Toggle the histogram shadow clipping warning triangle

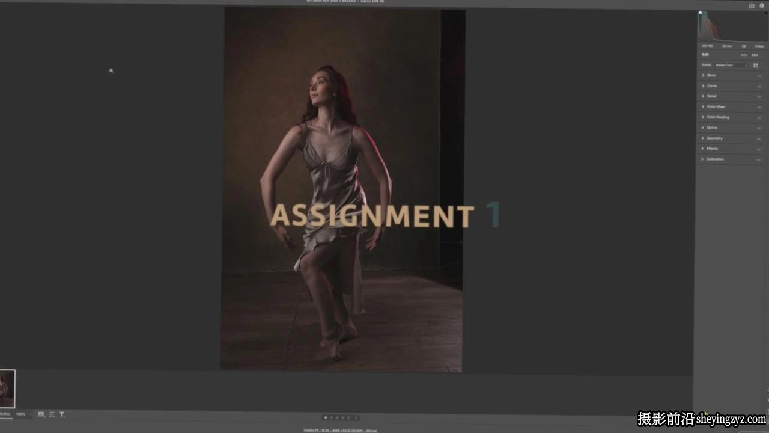700,13
